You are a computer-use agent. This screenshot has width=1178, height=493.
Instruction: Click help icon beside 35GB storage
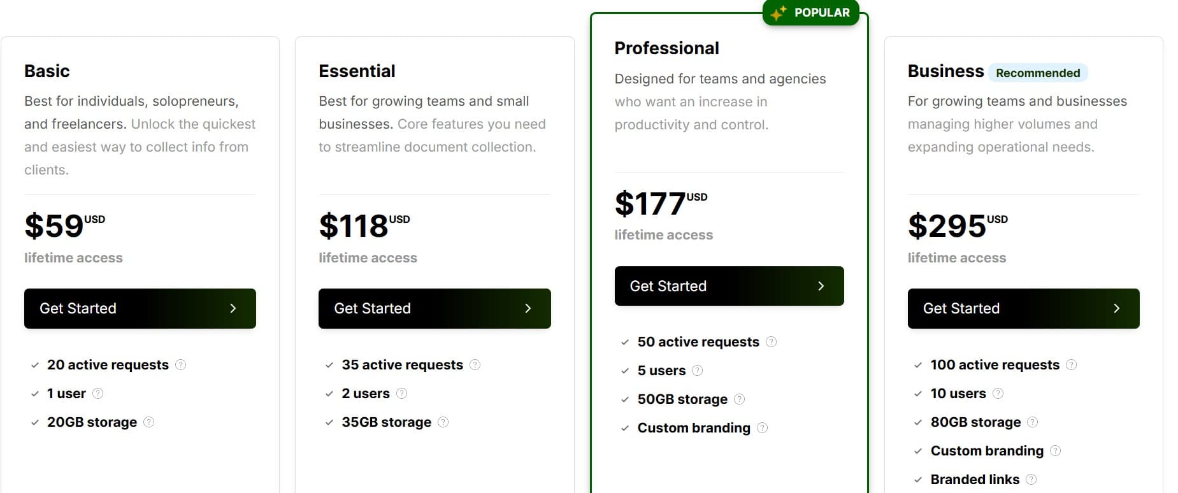pos(443,422)
